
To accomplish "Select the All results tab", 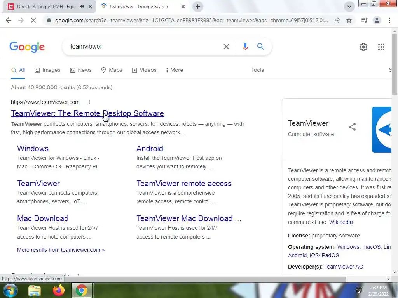I will (x=18, y=70).
